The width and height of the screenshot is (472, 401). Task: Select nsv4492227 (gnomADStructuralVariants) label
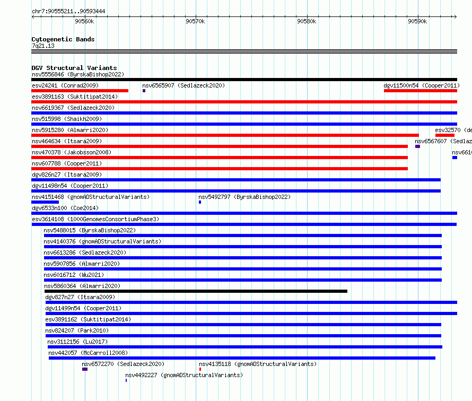point(184,375)
